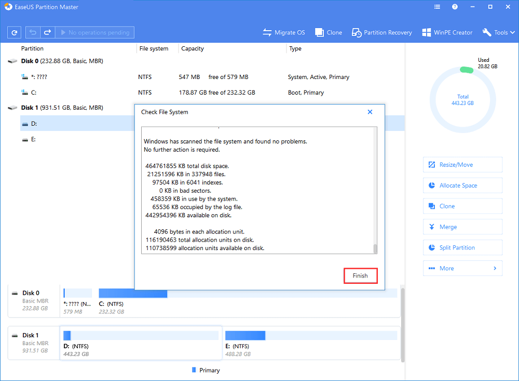Select C: (NTFS) block in Disk 0 map
Viewport: 519px width, 381px height.
248,301
